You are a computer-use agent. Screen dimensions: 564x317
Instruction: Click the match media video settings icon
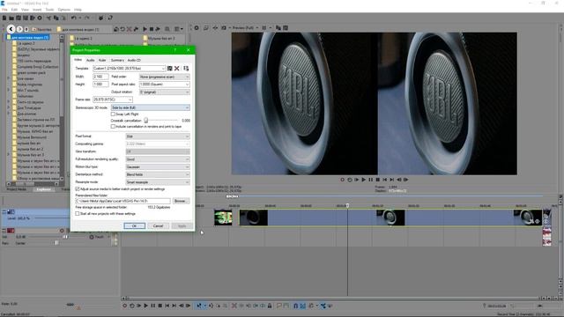[186, 69]
